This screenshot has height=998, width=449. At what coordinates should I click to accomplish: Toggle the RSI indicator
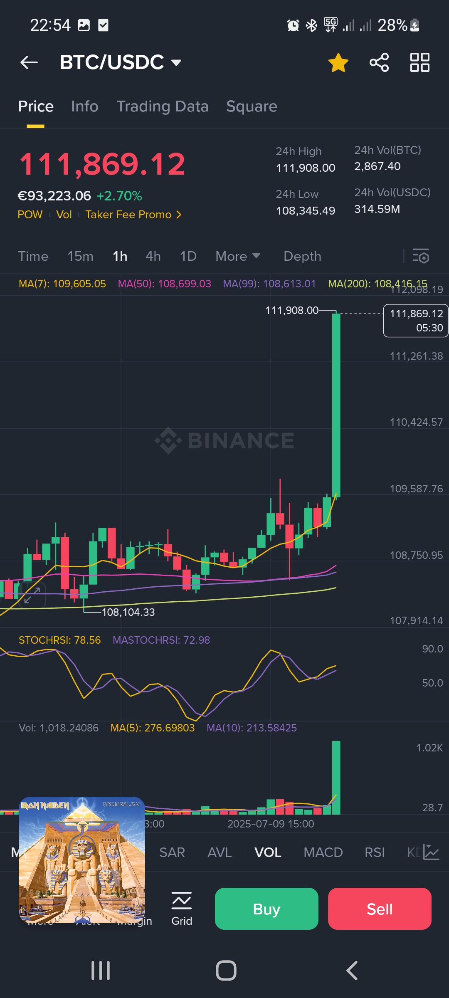pyautogui.click(x=375, y=852)
